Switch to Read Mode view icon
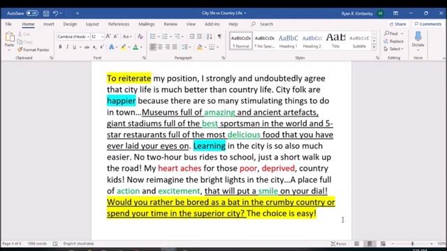The image size is (447, 251). click(x=357, y=243)
